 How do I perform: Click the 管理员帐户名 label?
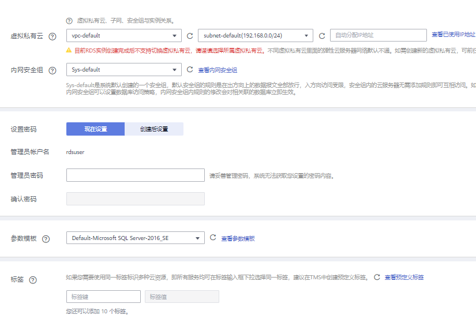coord(30,152)
